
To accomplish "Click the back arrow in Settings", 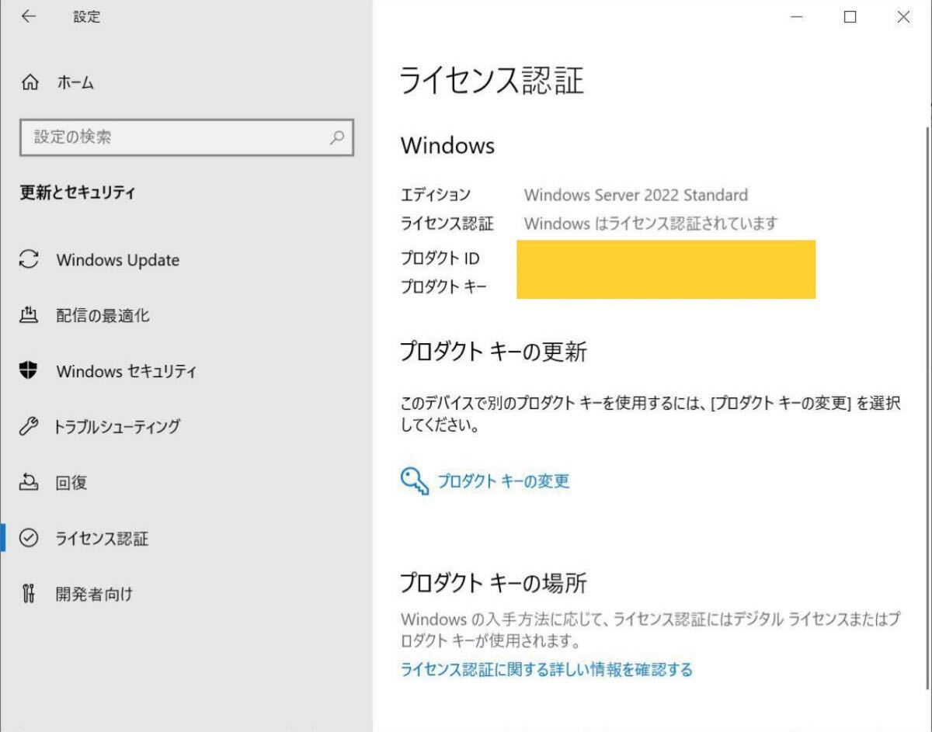I will (29, 16).
